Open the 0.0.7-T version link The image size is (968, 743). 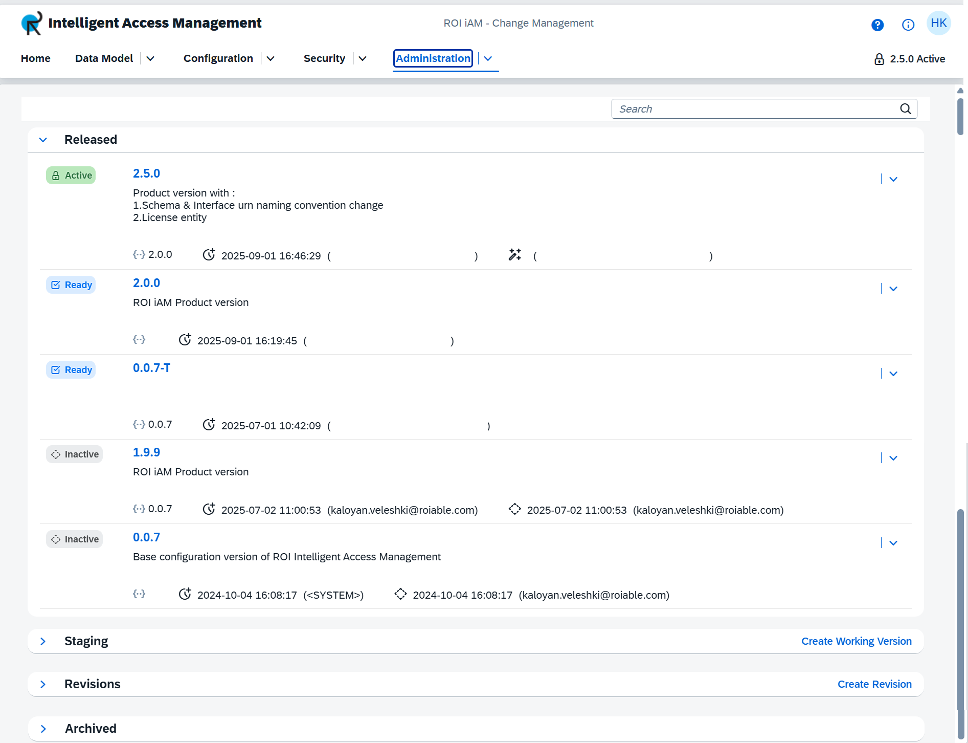(151, 368)
